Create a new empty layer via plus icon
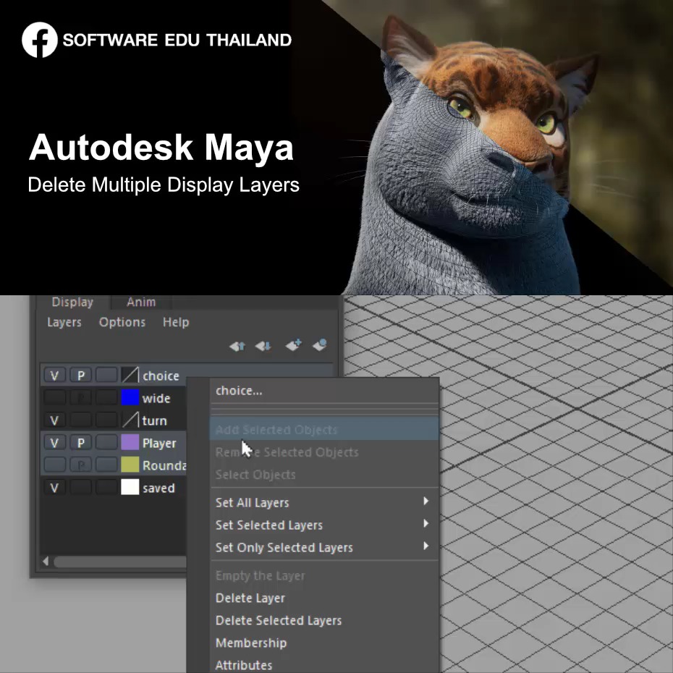This screenshot has height=673, width=673. [x=294, y=344]
